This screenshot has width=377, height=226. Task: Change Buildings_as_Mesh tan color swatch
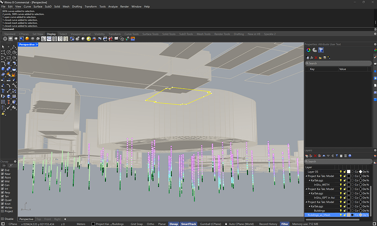pos(349,215)
